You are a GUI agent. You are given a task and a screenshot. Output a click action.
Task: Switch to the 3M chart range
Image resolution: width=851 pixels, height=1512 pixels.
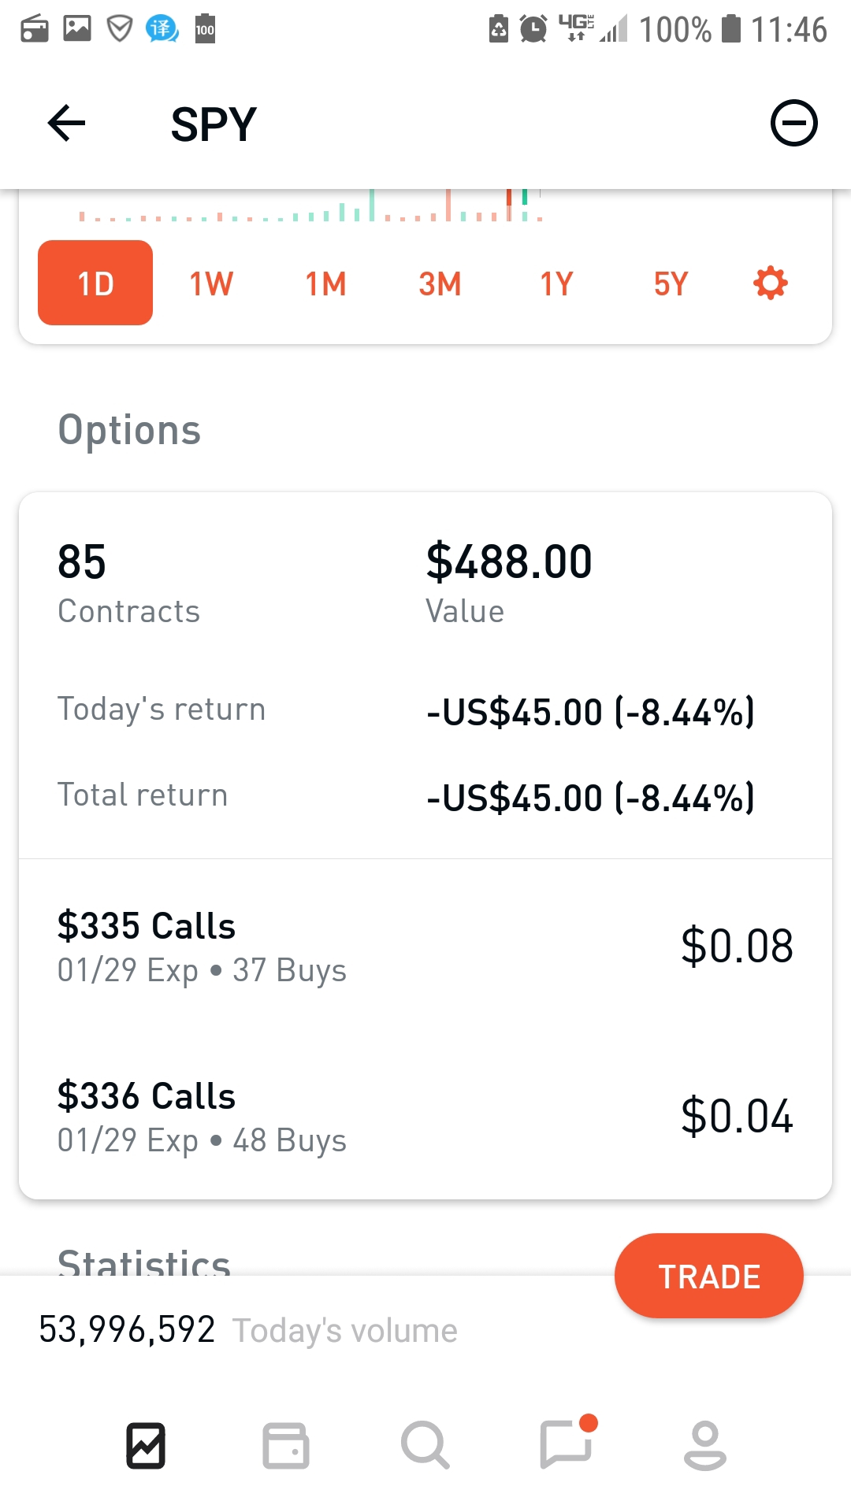click(x=440, y=283)
